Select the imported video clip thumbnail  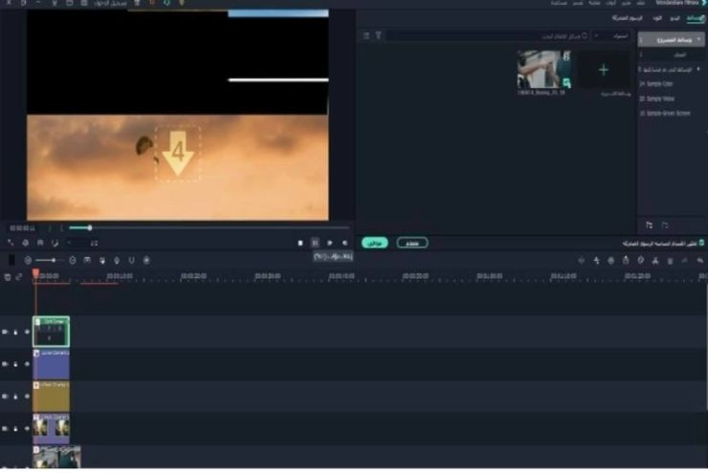(544, 70)
